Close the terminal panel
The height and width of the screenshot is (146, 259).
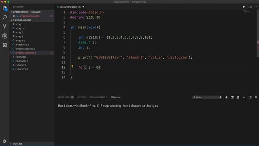(256, 97)
